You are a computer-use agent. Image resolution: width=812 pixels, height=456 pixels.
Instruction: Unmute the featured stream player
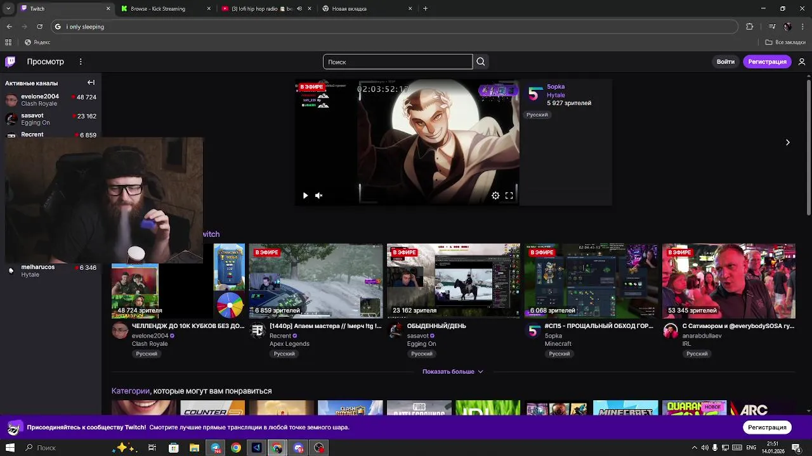pos(319,196)
